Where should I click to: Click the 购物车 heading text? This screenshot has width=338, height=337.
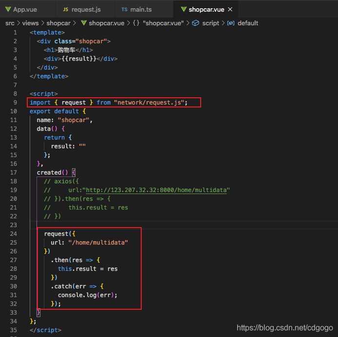(66, 50)
